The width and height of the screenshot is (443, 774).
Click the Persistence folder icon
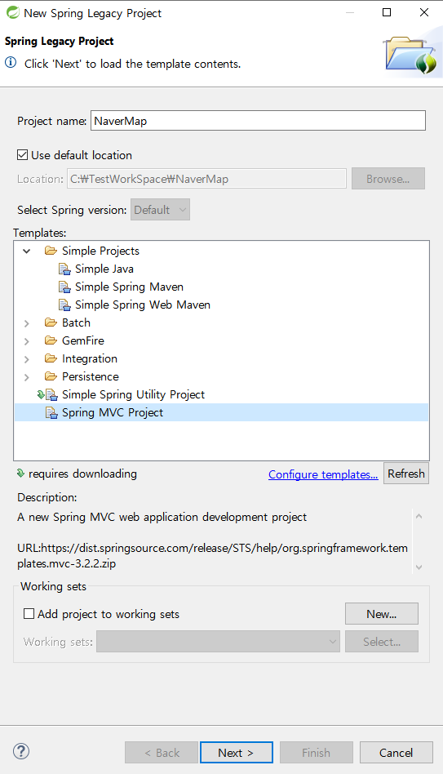pyautogui.click(x=51, y=376)
